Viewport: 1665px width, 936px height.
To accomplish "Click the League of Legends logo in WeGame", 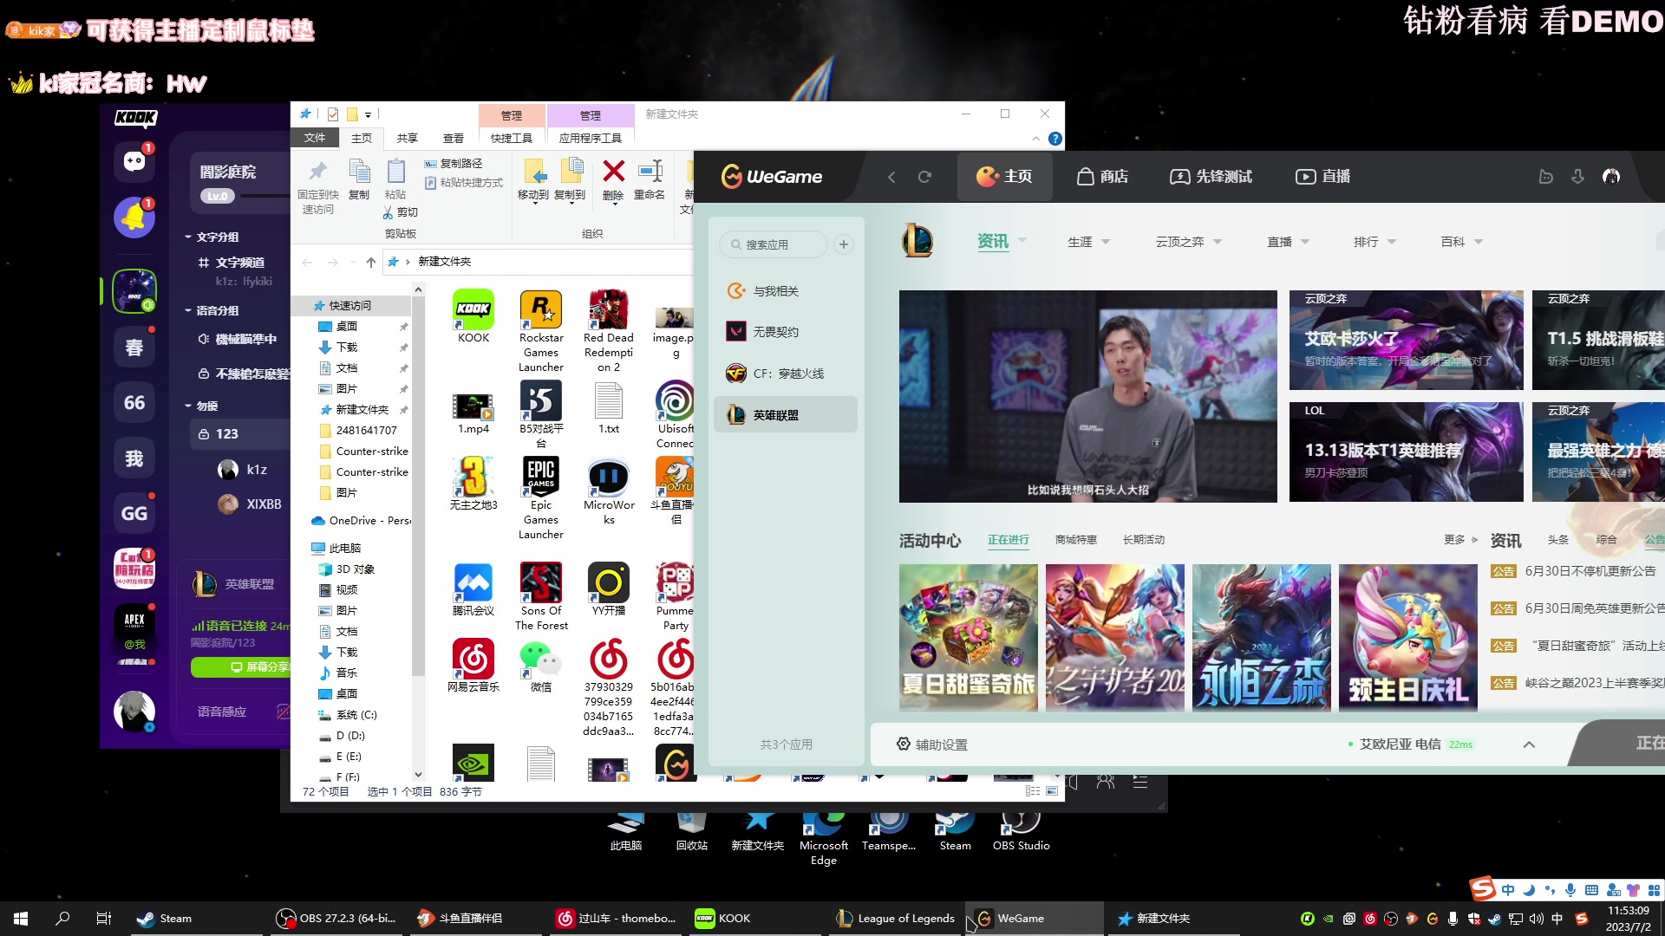I will pyautogui.click(x=917, y=241).
